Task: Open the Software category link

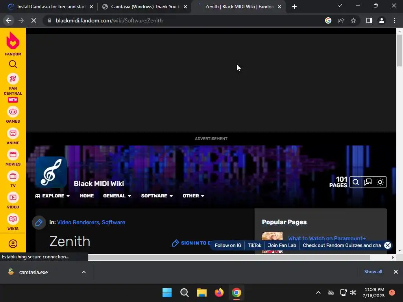Action: click(x=113, y=223)
